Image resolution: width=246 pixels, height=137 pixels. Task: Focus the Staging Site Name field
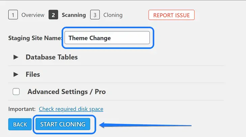pos(107,38)
